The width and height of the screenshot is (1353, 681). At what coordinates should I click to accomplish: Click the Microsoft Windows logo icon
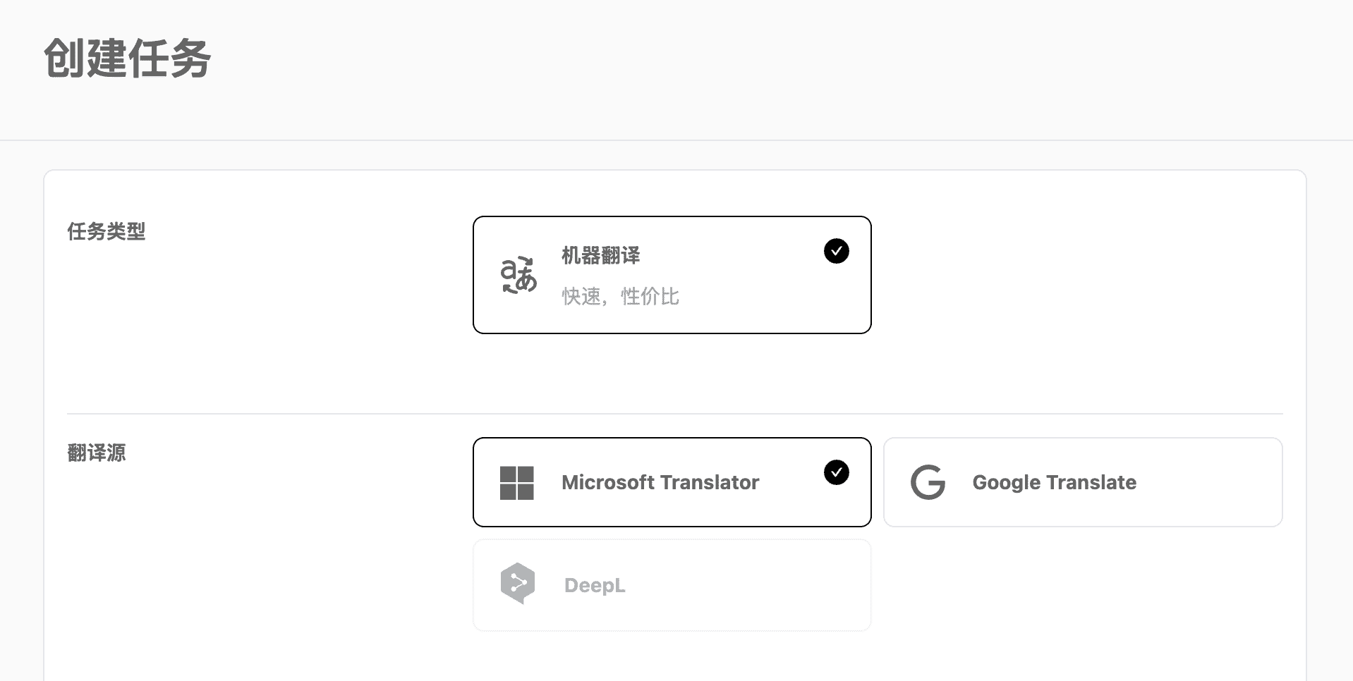point(516,483)
